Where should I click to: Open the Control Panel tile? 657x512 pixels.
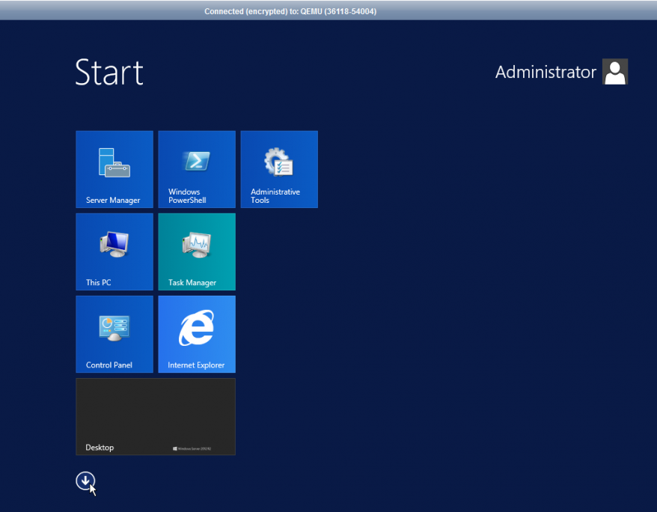point(114,335)
